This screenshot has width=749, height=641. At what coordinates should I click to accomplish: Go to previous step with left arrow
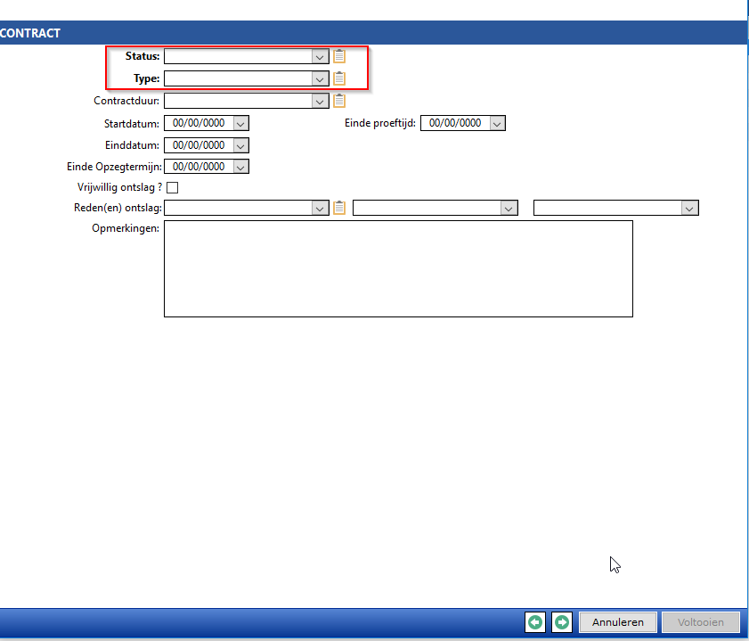(x=534, y=622)
